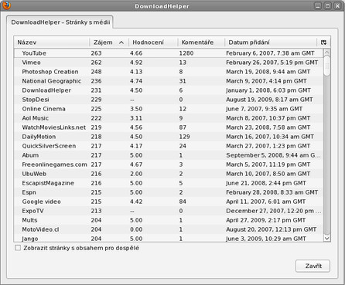This screenshot has width=345, height=285.
Task: Click the scrollbar down arrow
Action: coord(326,239)
